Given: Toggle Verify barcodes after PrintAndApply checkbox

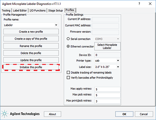Looking at the screenshot, I should click(68, 78).
